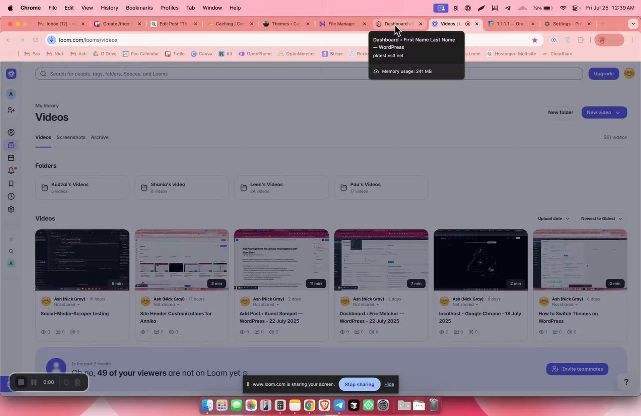Open the Profiles menu in menu bar
641x416 pixels.
pyautogui.click(x=169, y=8)
